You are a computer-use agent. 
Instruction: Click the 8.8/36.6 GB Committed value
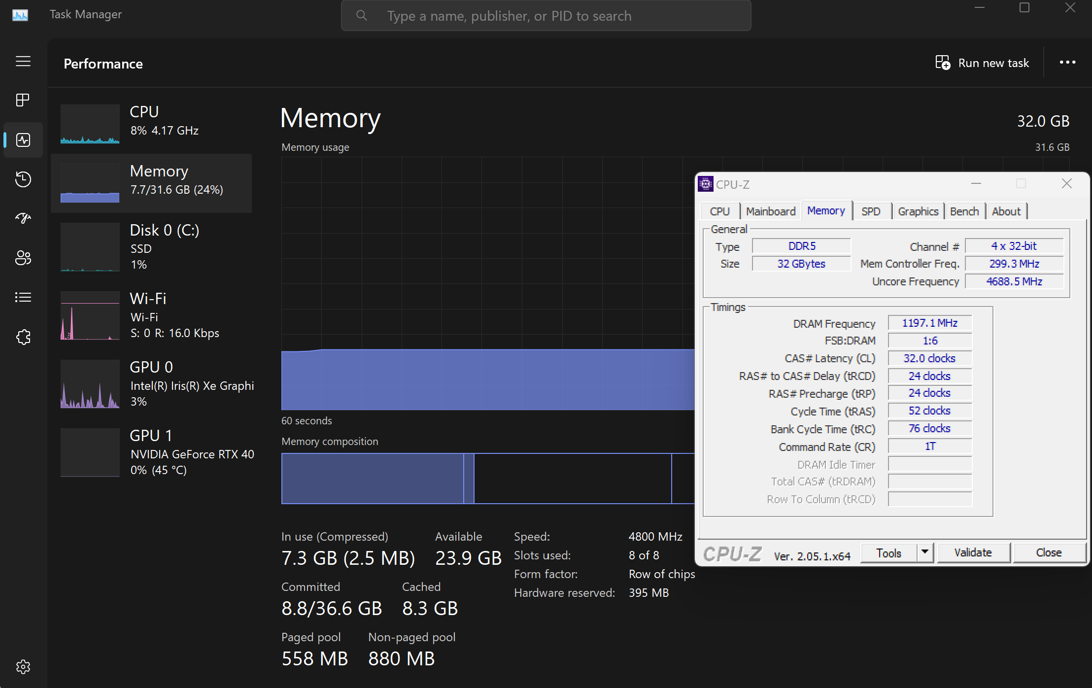[x=332, y=609]
